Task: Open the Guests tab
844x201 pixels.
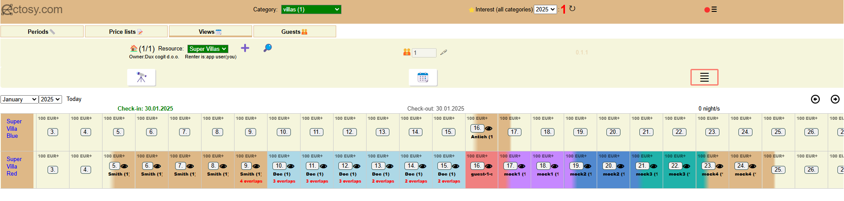Action: 294,32
